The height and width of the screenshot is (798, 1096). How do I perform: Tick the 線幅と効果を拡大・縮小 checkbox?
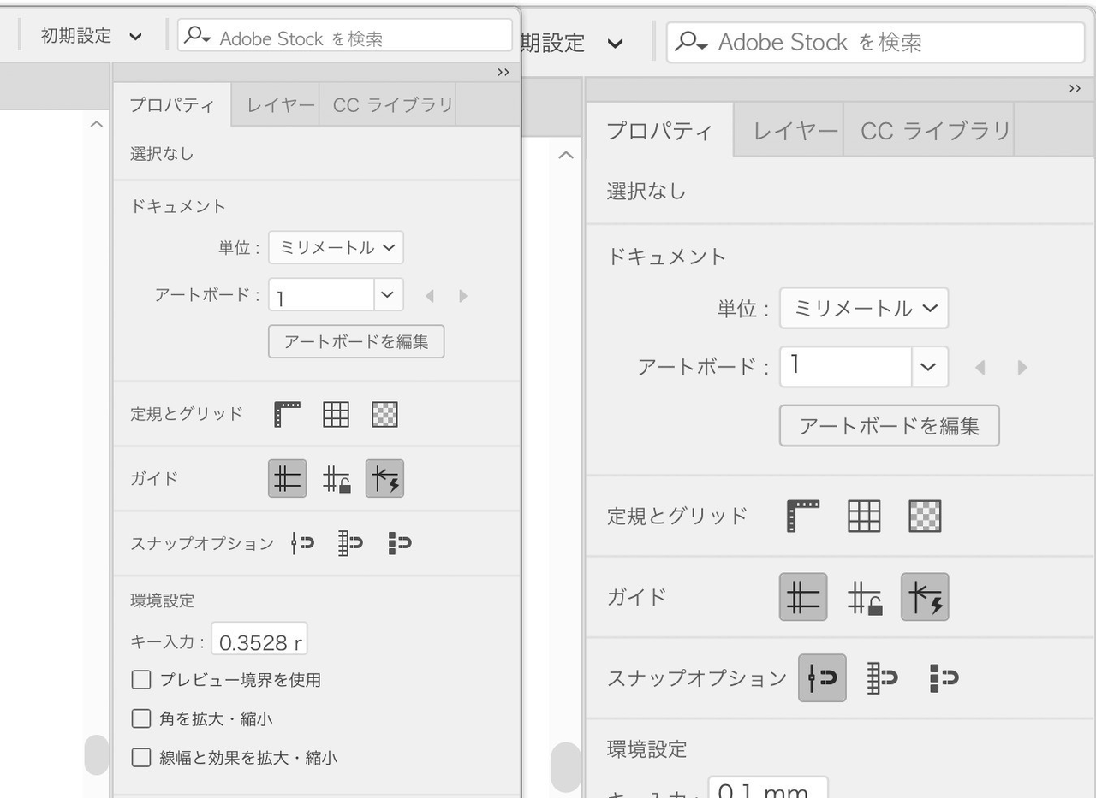141,757
